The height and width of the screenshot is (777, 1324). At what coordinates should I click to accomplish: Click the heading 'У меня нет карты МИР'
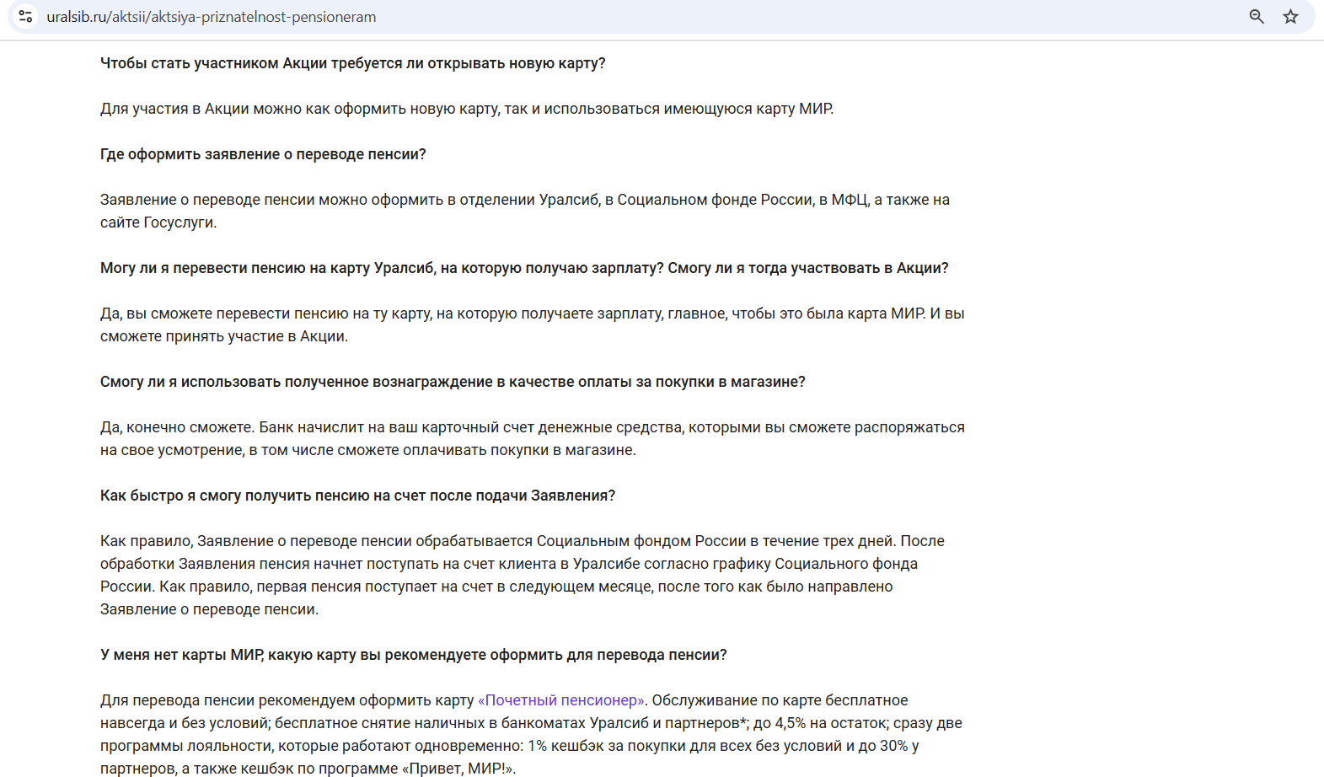pos(413,655)
